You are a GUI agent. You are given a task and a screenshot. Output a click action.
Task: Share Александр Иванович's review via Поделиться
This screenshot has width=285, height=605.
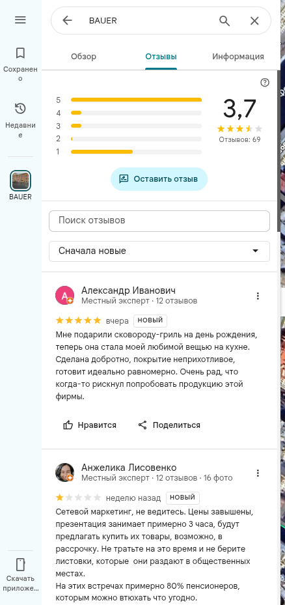click(x=169, y=425)
